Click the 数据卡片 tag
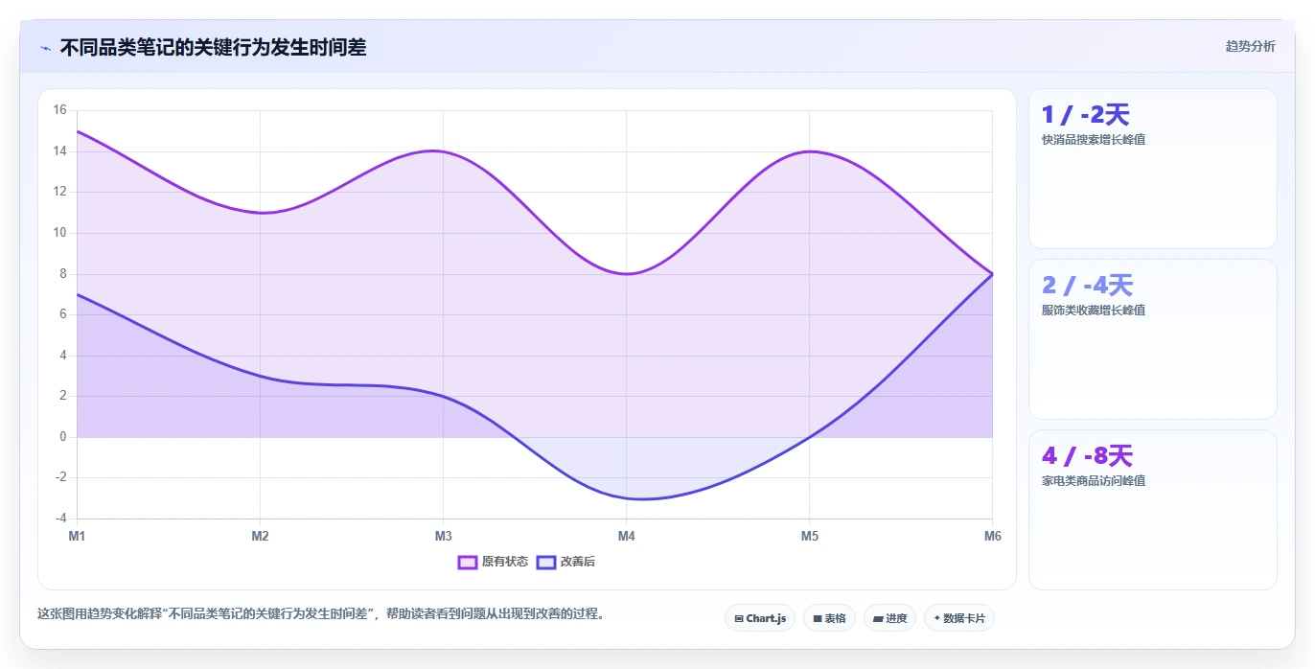This screenshot has height=669, width=1315. coord(959,618)
